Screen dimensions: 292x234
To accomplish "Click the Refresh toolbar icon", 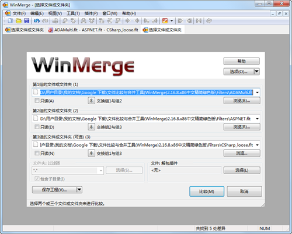I will (208, 20).
